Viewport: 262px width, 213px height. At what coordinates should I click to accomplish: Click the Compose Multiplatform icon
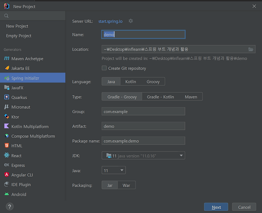click(7, 136)
